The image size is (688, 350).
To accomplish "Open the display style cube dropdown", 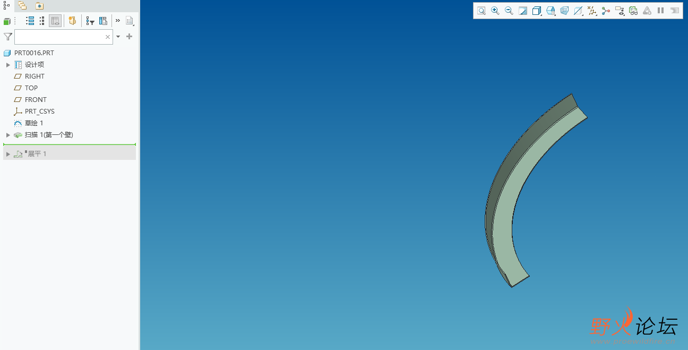I will (x=537, y=11).
